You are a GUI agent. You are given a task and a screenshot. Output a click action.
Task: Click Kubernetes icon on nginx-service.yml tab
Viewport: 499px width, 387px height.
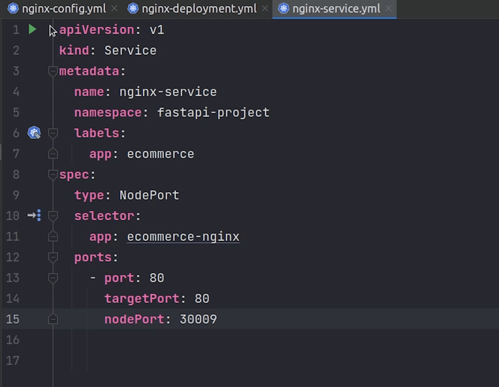(283, 8)
